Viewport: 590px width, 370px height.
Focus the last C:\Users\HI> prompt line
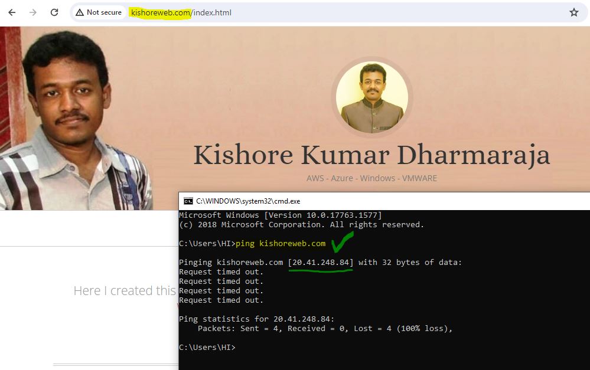pos(207,348)
